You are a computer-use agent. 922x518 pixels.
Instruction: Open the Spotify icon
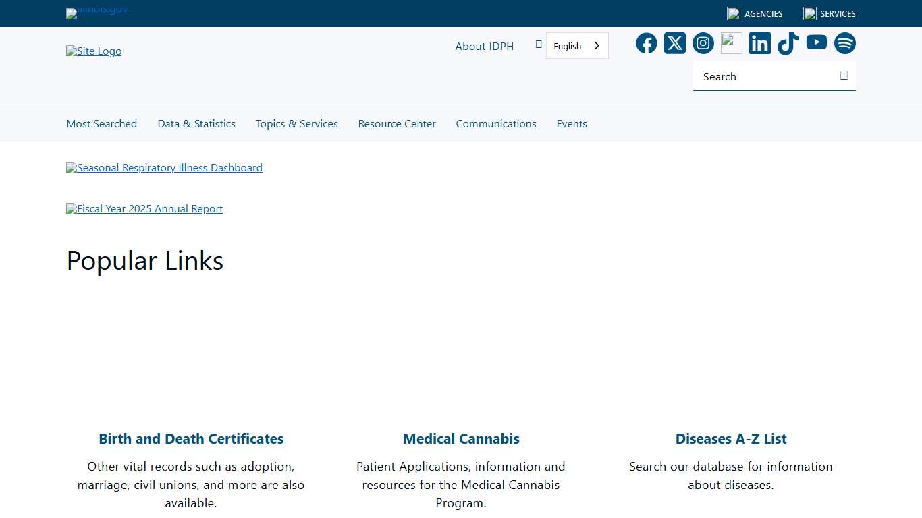click(x=844, y=42)
